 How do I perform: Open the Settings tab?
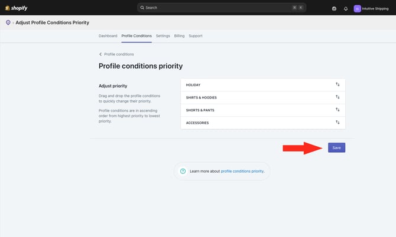(163, 36)
